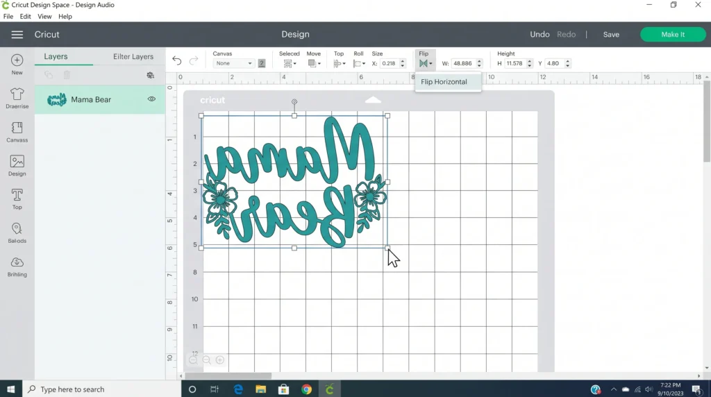Show hidden system tray icons chevron
The height and width of the screenshot is (397, 711).
click(x=614, y=389)
